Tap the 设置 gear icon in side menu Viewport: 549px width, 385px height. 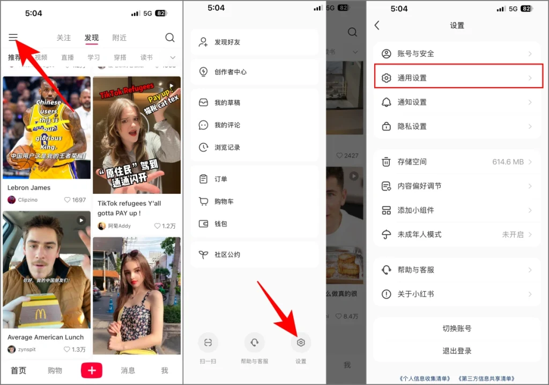click(301, 343)
